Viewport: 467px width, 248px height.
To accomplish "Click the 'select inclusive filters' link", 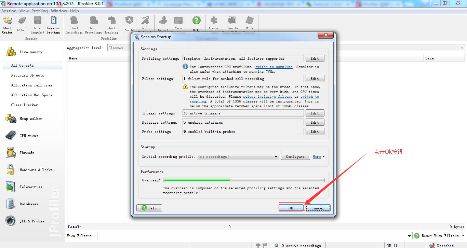I will pos(268,97).
